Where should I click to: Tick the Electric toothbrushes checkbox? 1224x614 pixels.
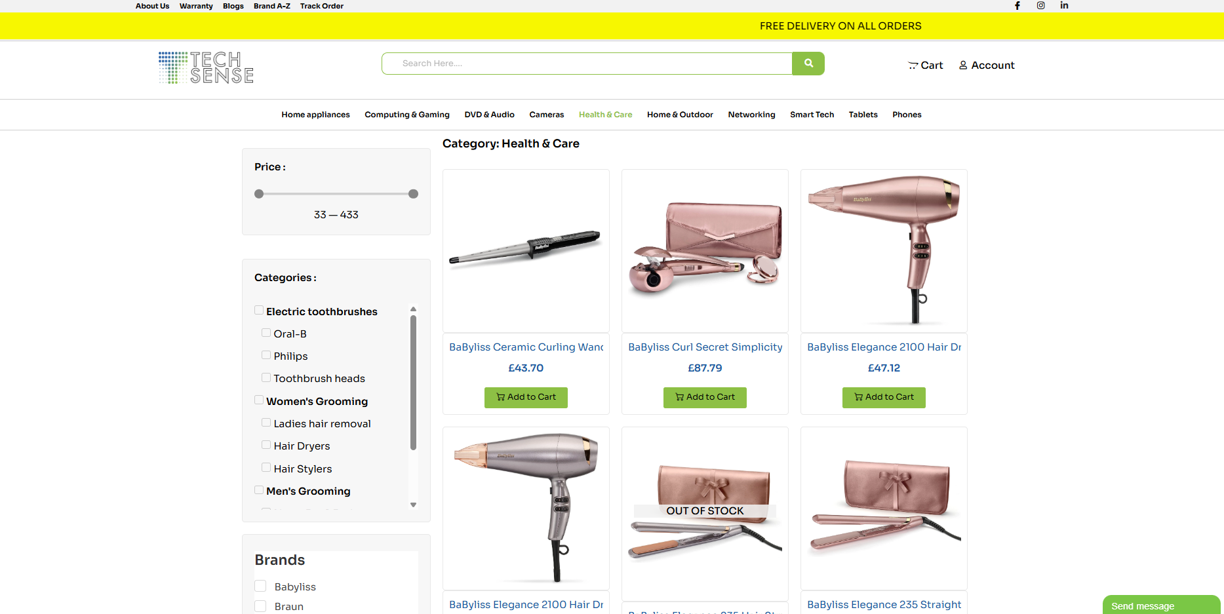(259, 311)
